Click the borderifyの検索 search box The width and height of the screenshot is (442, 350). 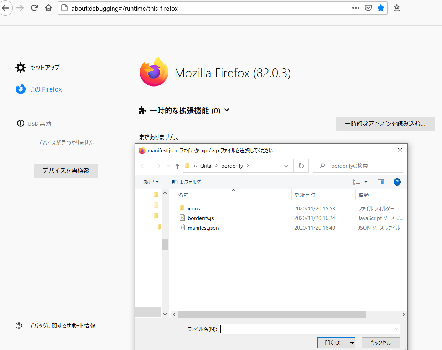358,166
